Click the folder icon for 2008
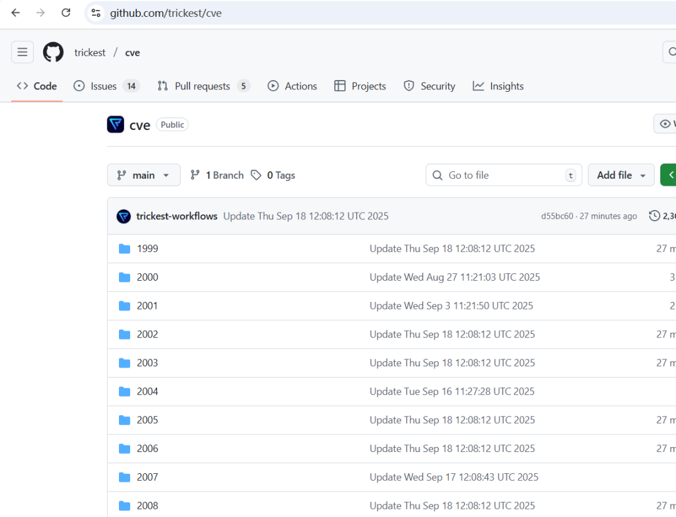676x517 pixels. coord(125,506)
